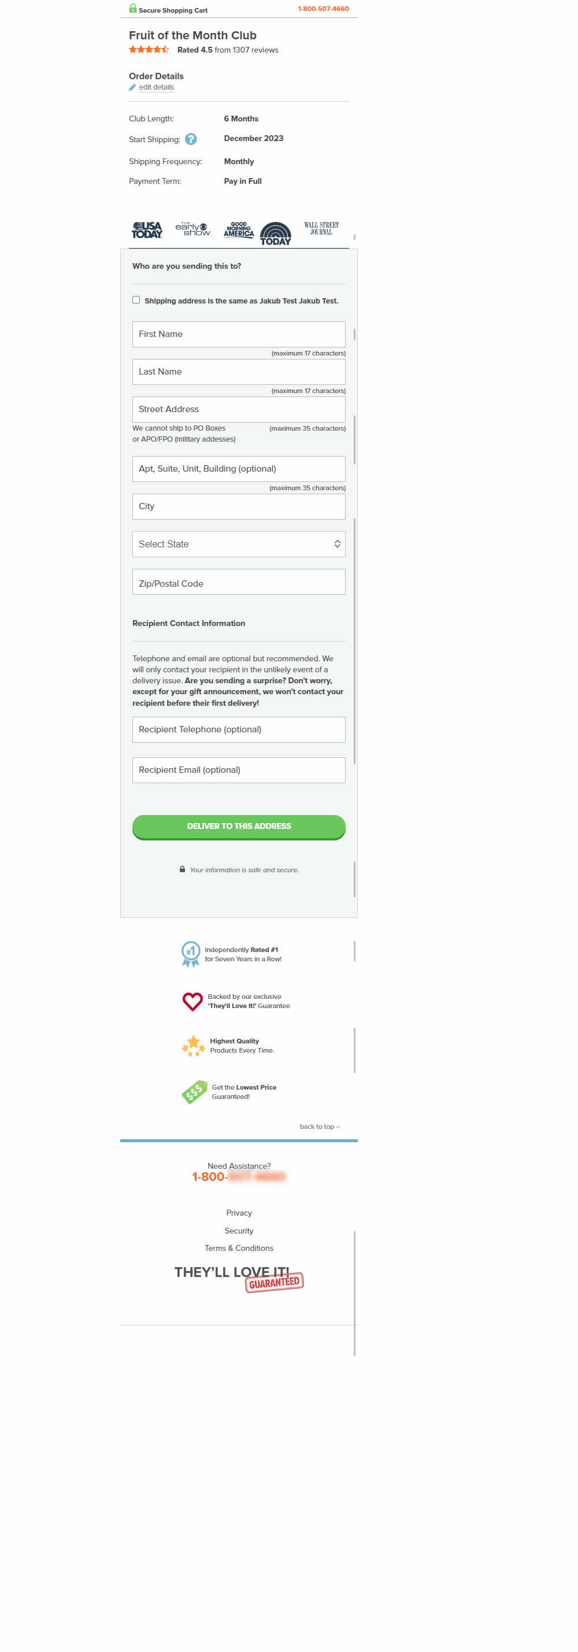Click the Wall Street Journal logo
This screenshot has width=578, height=1652.
click(x=321, y=228)
